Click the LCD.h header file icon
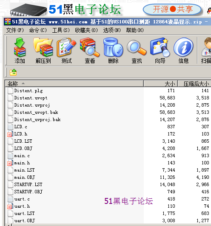Image resolution: width=211 pixels, height=226 pixels. point(10,134)
